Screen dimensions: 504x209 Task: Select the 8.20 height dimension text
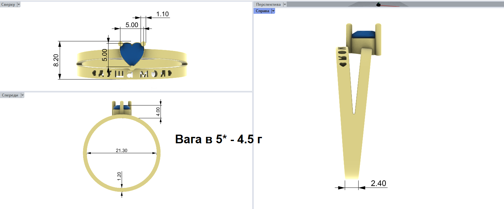point(56,60)
